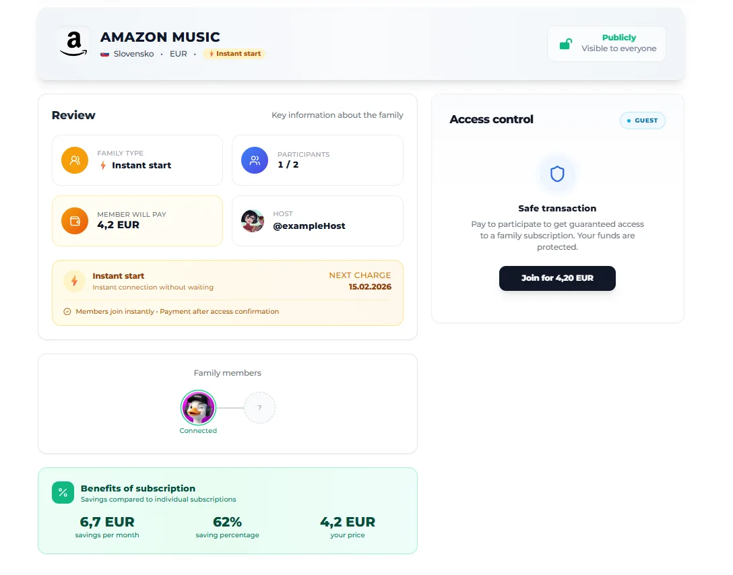Click the Publicly visible status box
The image size is (733, 575).
coord(606,44)
